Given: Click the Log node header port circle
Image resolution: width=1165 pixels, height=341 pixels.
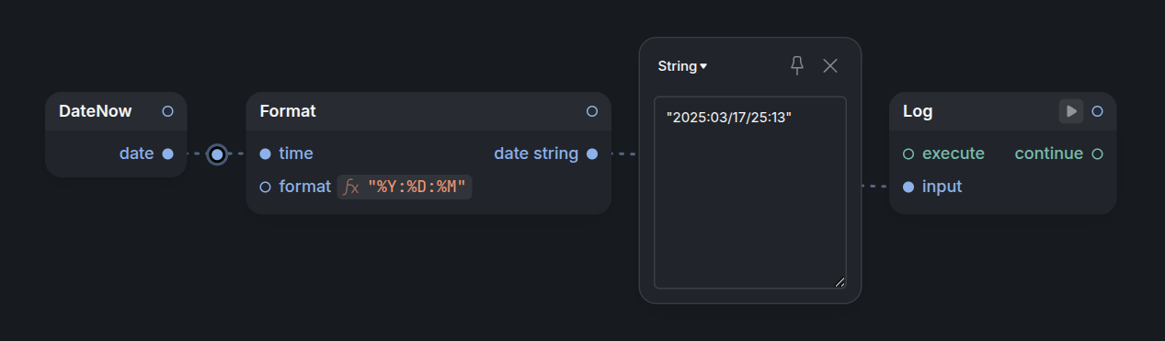Looking at the screenshot, I should 1097,111.
